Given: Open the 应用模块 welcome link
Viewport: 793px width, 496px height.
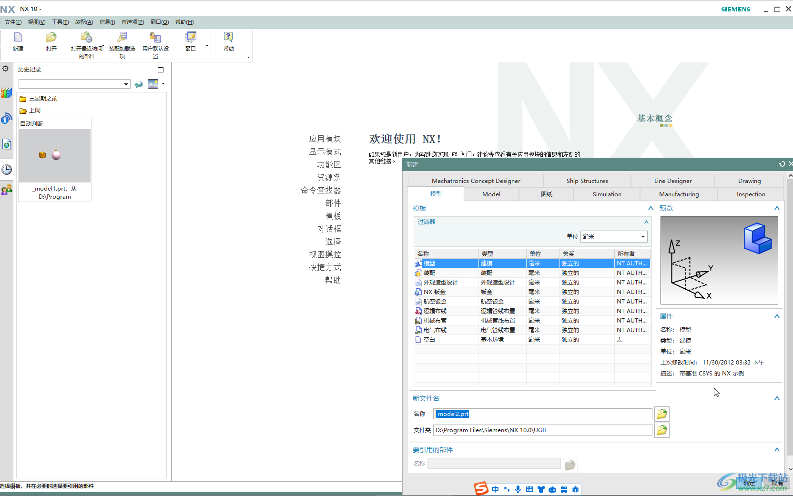Looking at the screenshot, I should [x=325, y=139].
